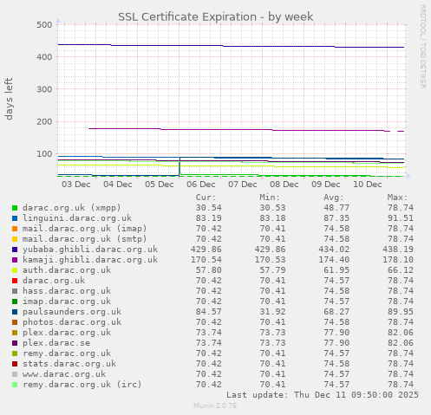Click the yubaba line at the graph top

pos(232,46)
